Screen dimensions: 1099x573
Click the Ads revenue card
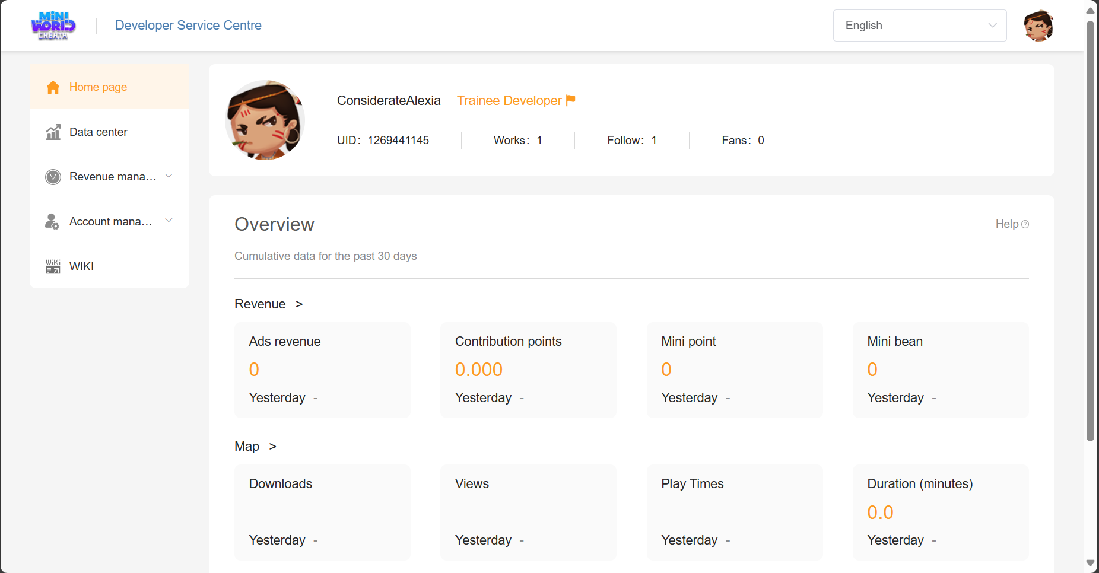322,370
